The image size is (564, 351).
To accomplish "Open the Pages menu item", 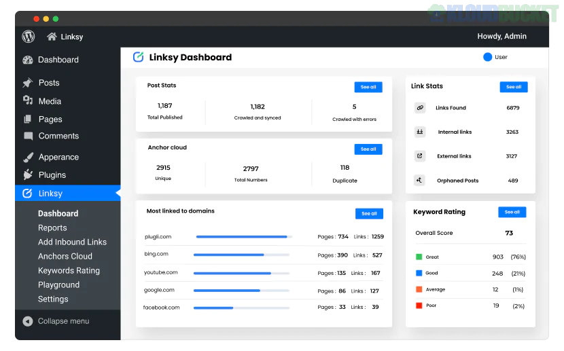I will tap(50, 119).
